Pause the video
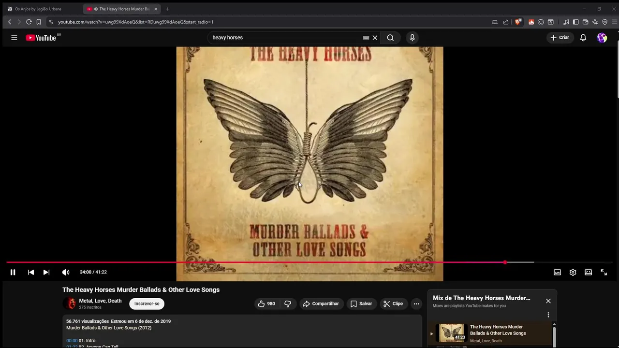The image size is (619, 348). tap(13, 272)
